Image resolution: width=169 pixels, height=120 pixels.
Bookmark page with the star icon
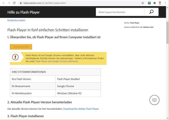tap(143, 3)
